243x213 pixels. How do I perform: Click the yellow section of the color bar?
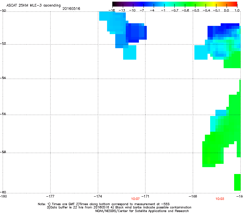point(214,4)
